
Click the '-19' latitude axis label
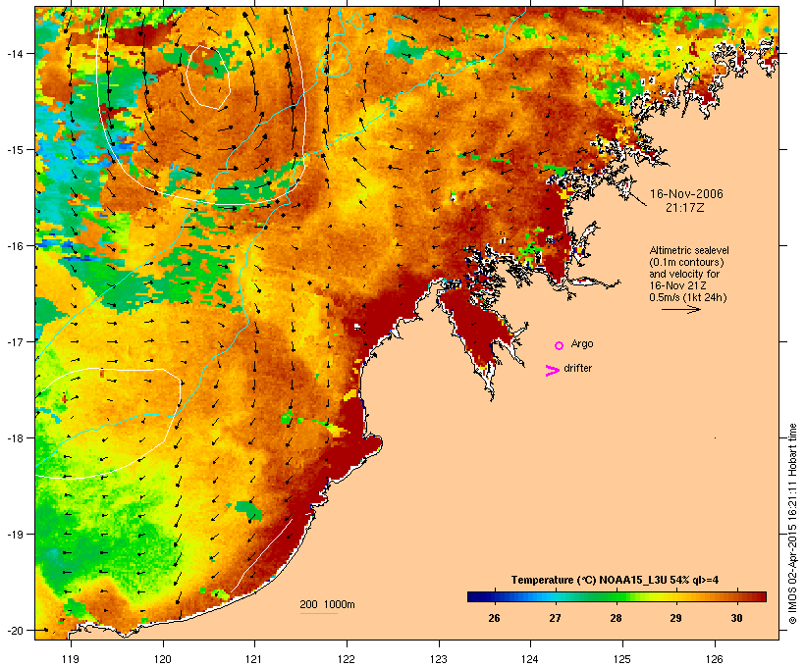[x=14, y=535]
